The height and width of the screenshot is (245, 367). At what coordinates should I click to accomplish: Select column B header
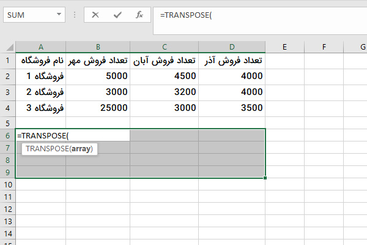click(x=98, y=47)
